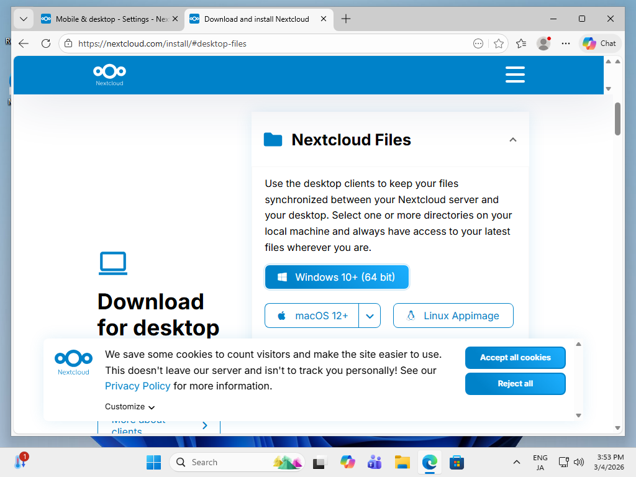Open Microsoft Store from taskbar
The width and height of the screenshot is (636, 477).
(457, 462)
